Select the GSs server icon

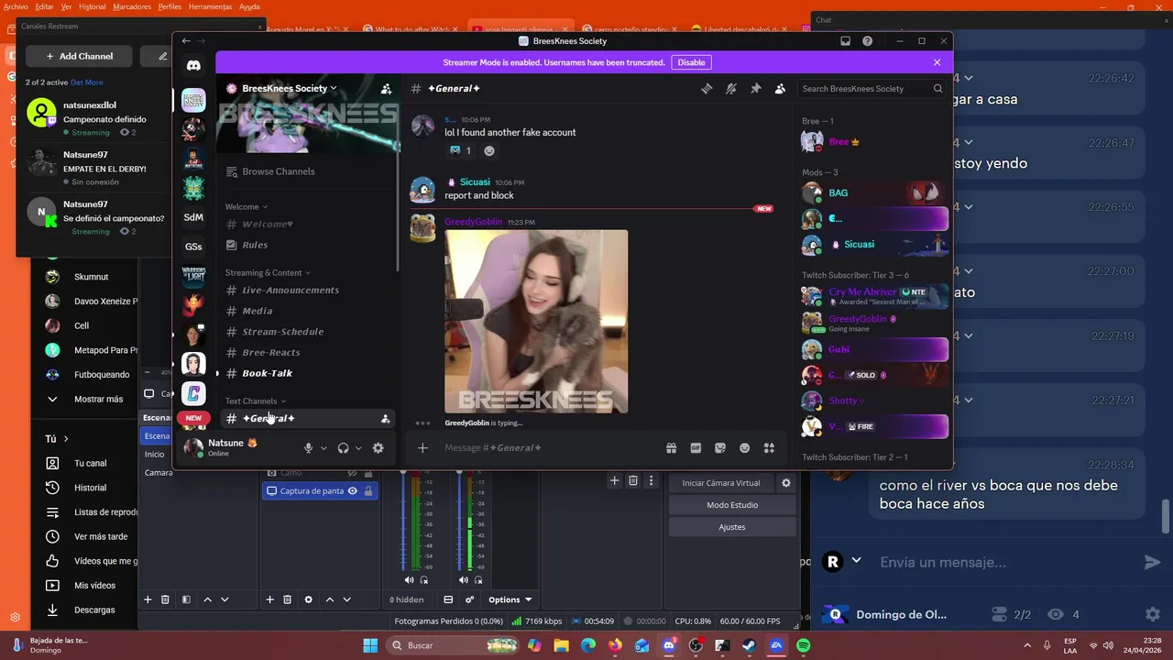pyautogui.click(x=193, y=247)
